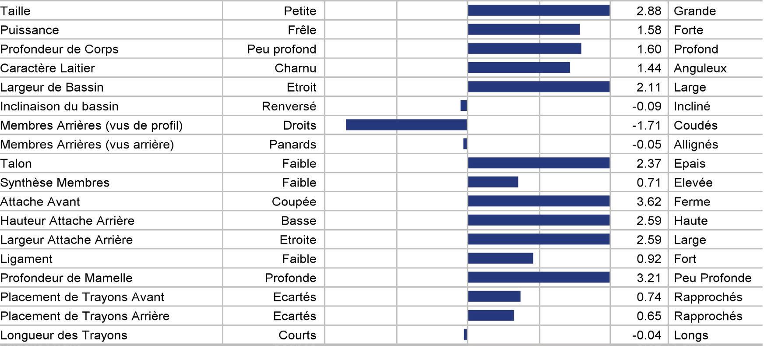764x346 pixels.
Task: Click the Caractère Laitier blue bar
Action: [x=519, y=67]
